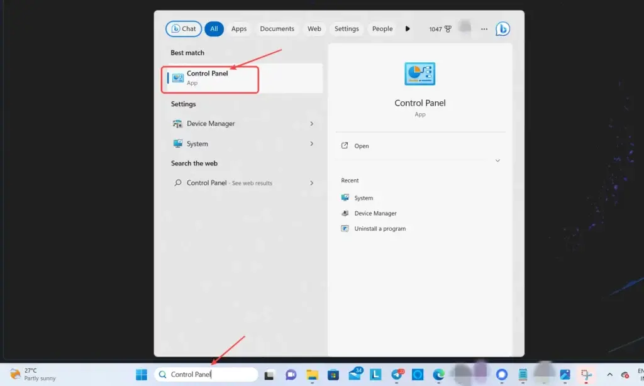Click the three-dot options menu in search
644x386 pixels.
tap(484, 28)
